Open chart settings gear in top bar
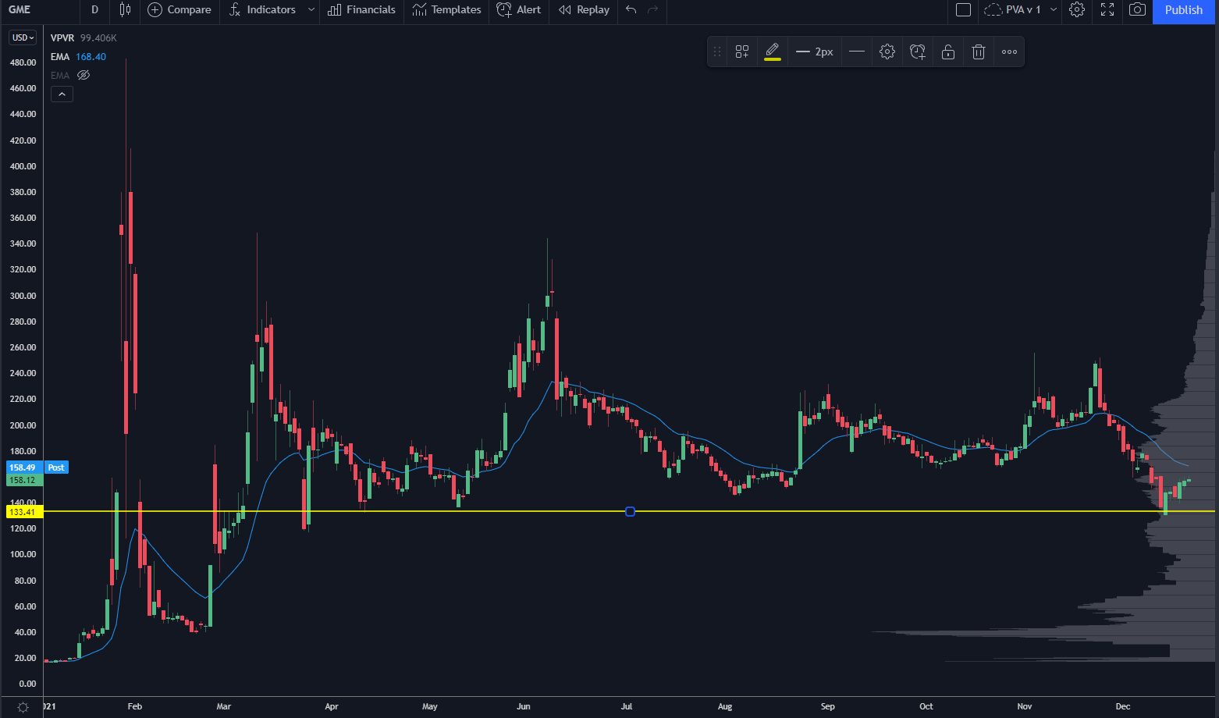1219x718 pixels. [x=1077, y=10]
